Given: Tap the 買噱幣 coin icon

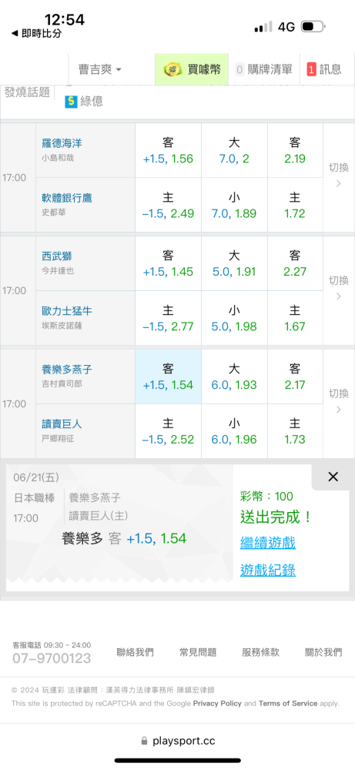Looking at the screenshot, I should click(172, 69).
